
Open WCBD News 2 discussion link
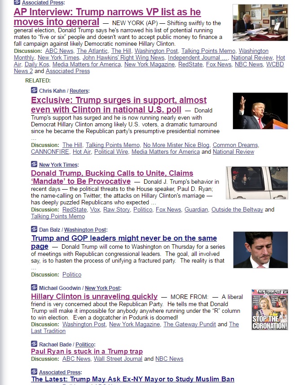pyautogui.click(x=149, y=68)
